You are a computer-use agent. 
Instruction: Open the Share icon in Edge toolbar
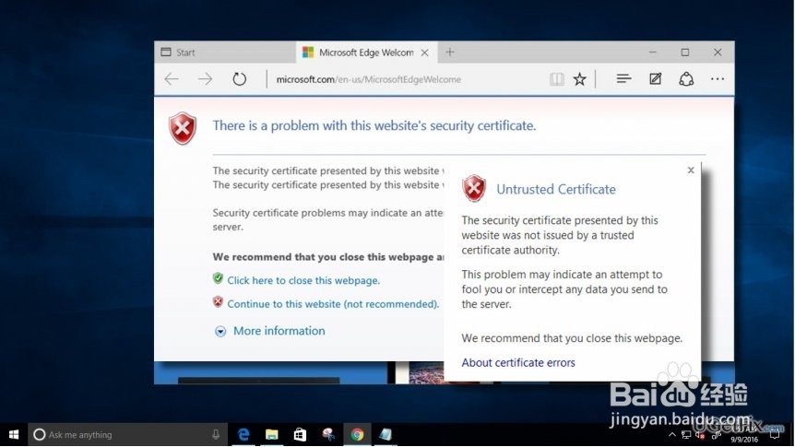[686, 79]
